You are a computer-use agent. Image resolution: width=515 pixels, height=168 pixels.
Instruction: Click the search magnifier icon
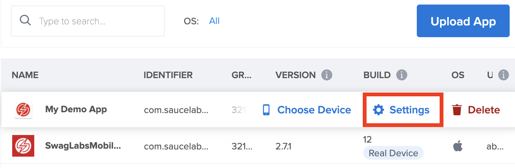pos(26,20)
